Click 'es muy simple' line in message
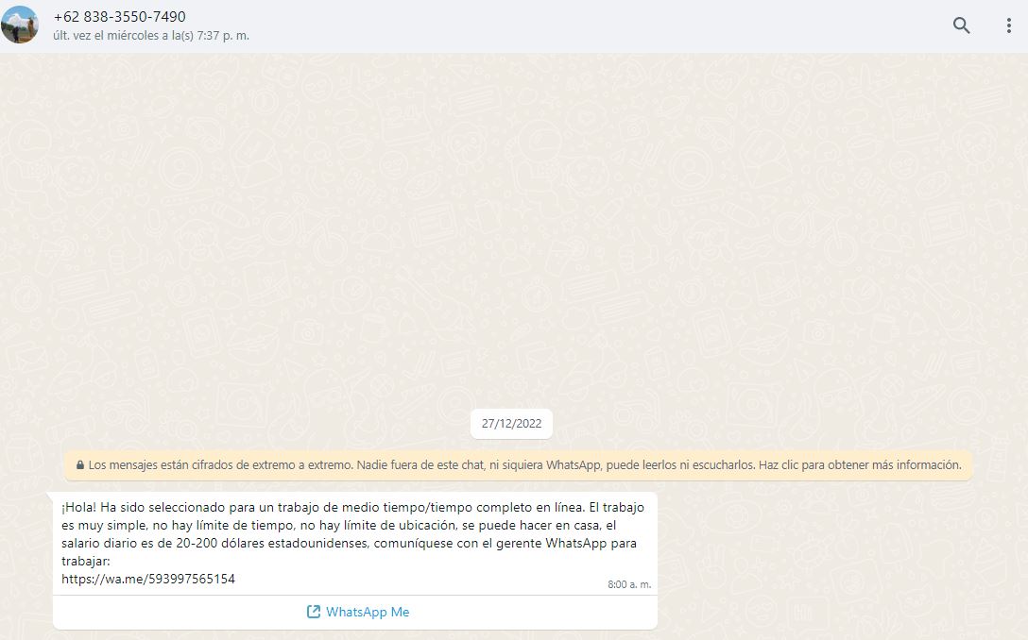Image resolution: width=1028 pixels, height=640 pixels. pyautogui.click(x=104, y=526)
